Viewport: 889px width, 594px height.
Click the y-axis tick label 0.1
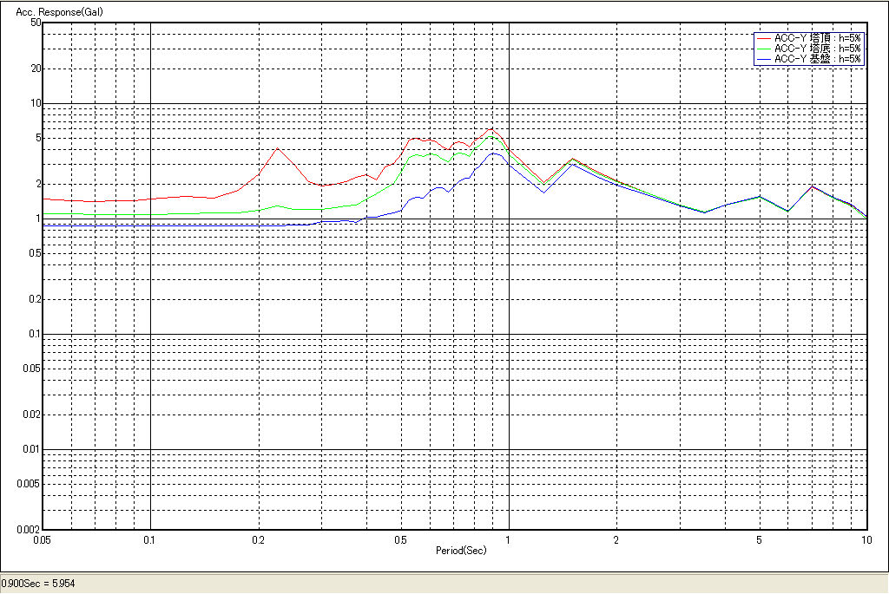(35, 334)
